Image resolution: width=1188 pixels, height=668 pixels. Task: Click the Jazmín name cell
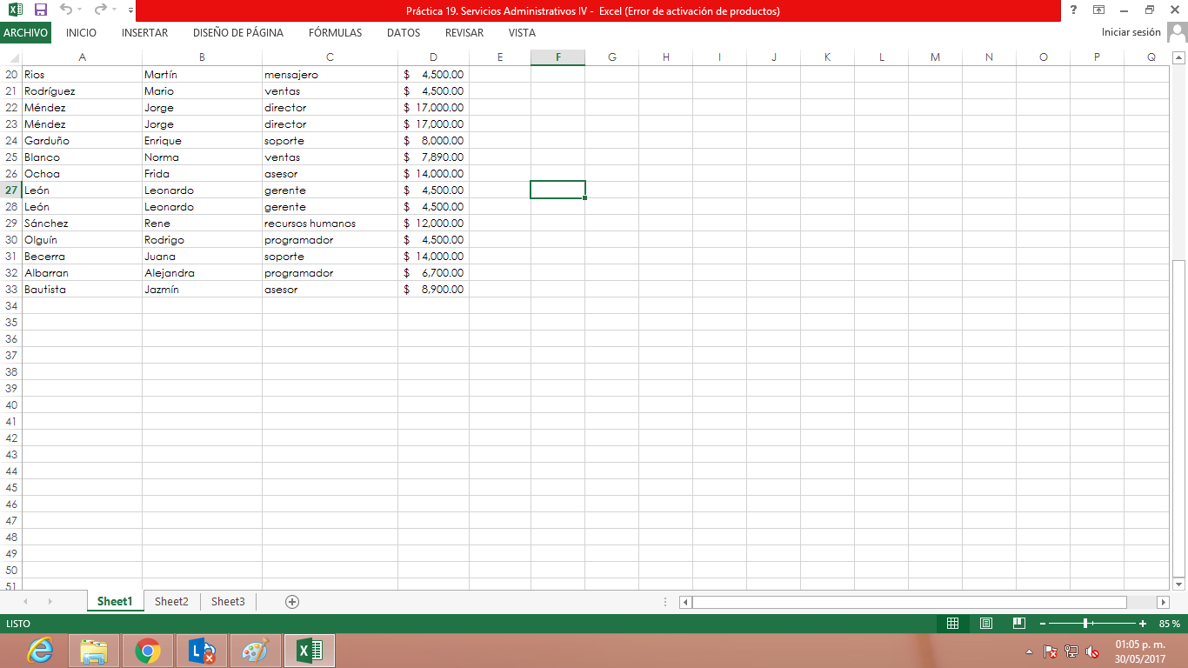(x=202, y=290)
